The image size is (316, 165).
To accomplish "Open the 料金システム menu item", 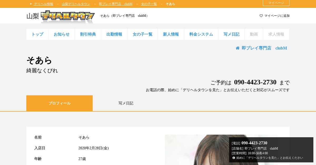I will click(201, 34).
